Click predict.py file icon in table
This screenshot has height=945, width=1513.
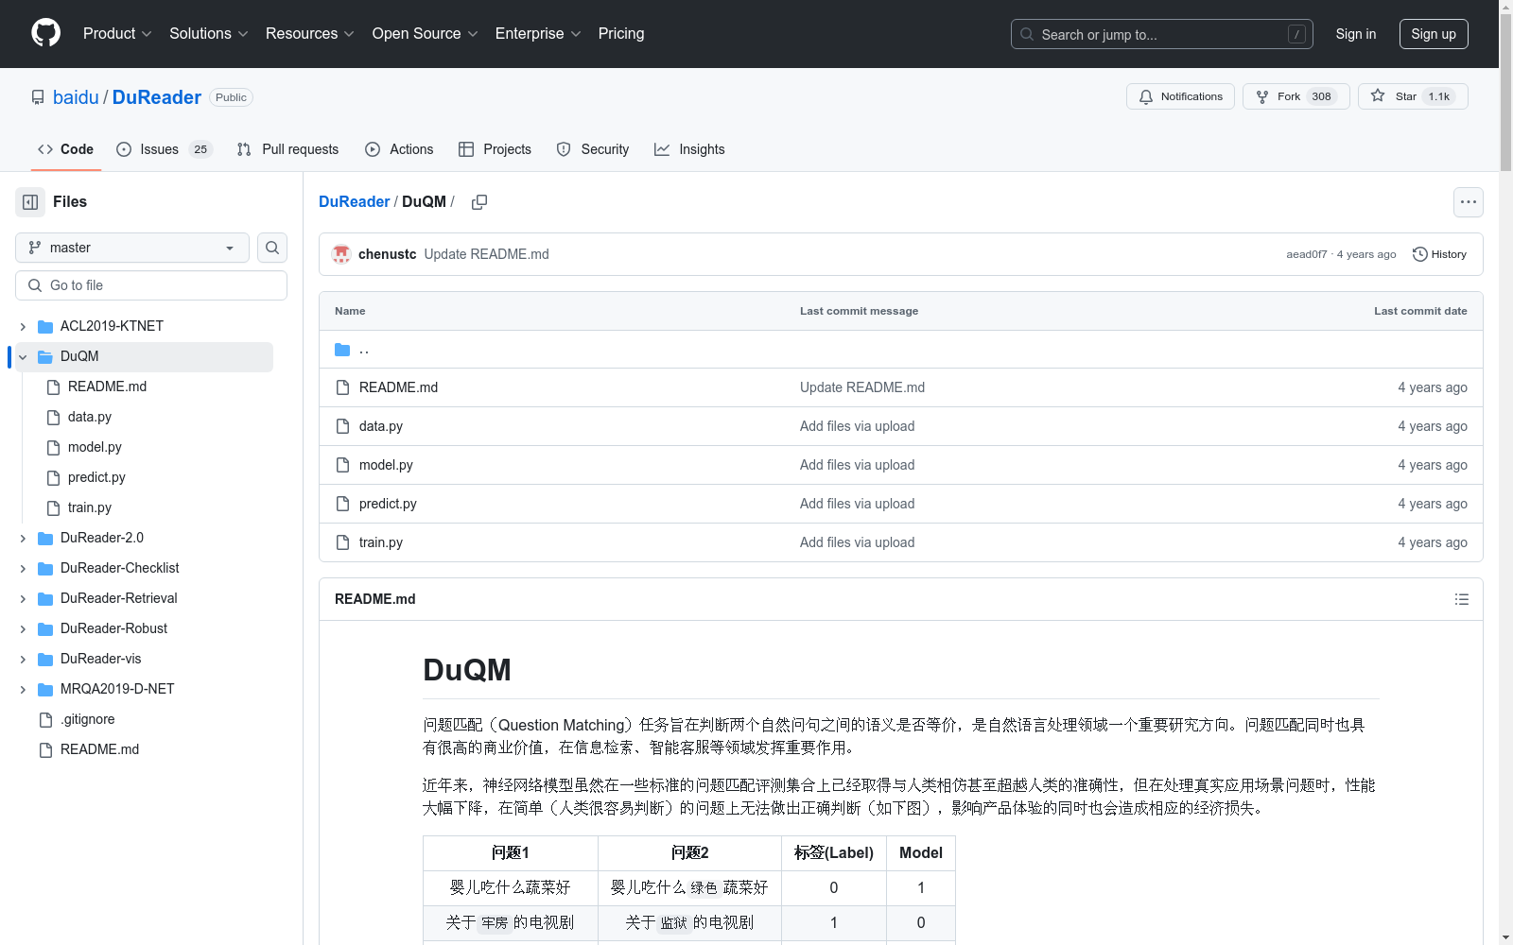(x=342, y=504)
